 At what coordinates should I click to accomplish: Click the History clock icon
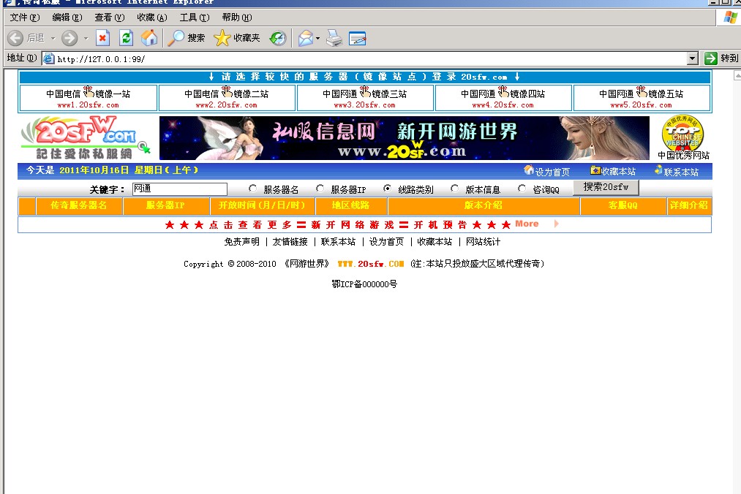point(277,37)
